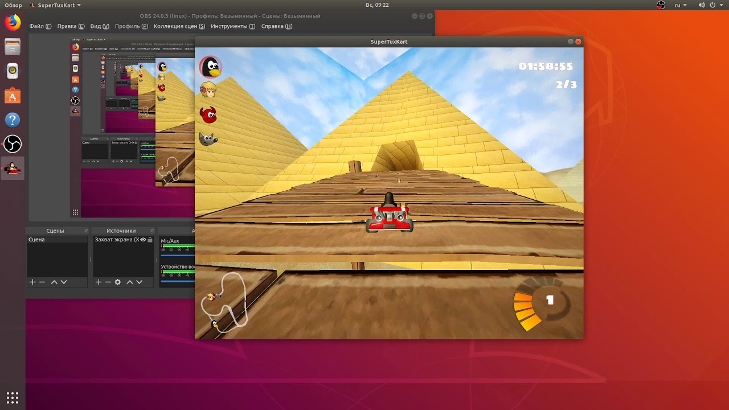Open the Files manager from the dock
729x410 pixels.
click(x=13, y=47)
